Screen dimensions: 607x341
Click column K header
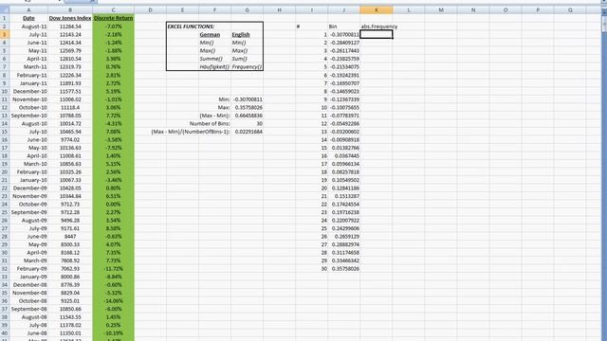tap(377, 10)
